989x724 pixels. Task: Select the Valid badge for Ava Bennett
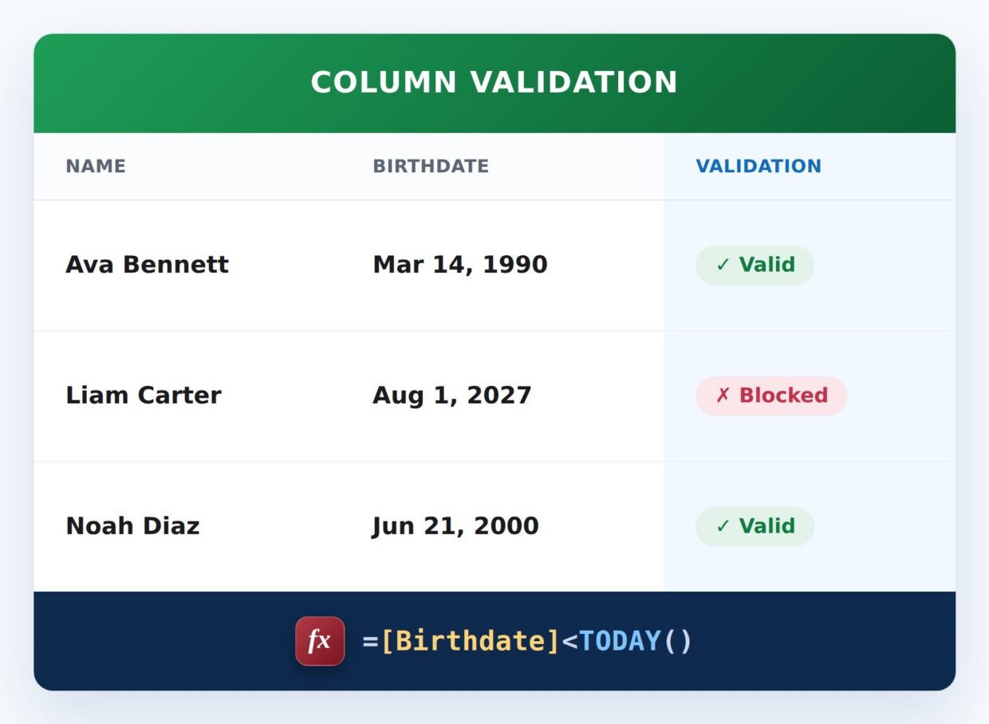pyautogui.click(x=755, y=265)
